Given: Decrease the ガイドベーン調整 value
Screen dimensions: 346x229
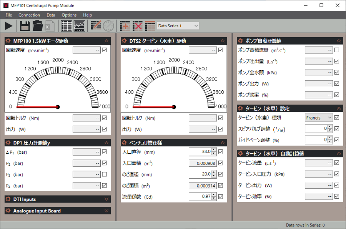Looking at the screenshot, I should pyautogui.click(x=330, y=141).
